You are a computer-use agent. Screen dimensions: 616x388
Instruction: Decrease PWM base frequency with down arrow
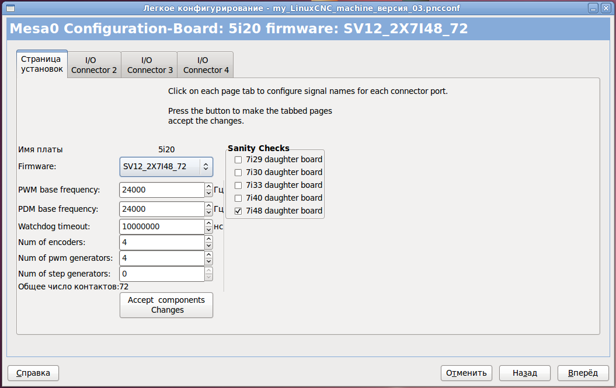pos(208,193)
